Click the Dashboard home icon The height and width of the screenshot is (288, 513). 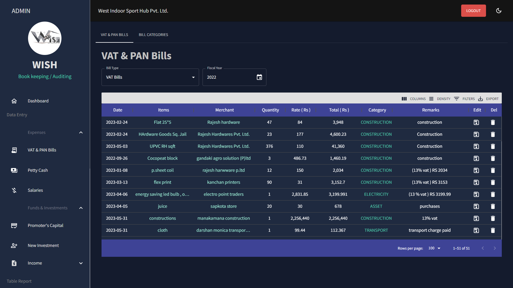tap(14, 101)
